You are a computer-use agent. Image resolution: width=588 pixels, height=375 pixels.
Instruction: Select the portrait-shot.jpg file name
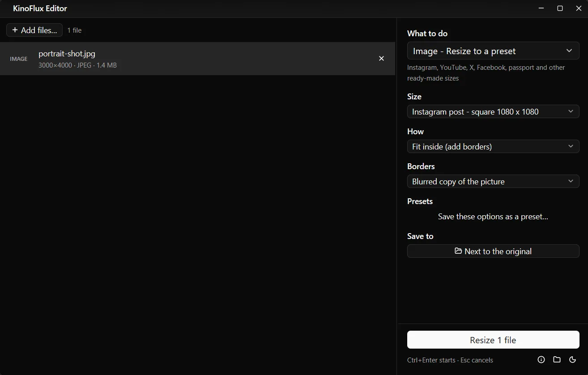67,54
